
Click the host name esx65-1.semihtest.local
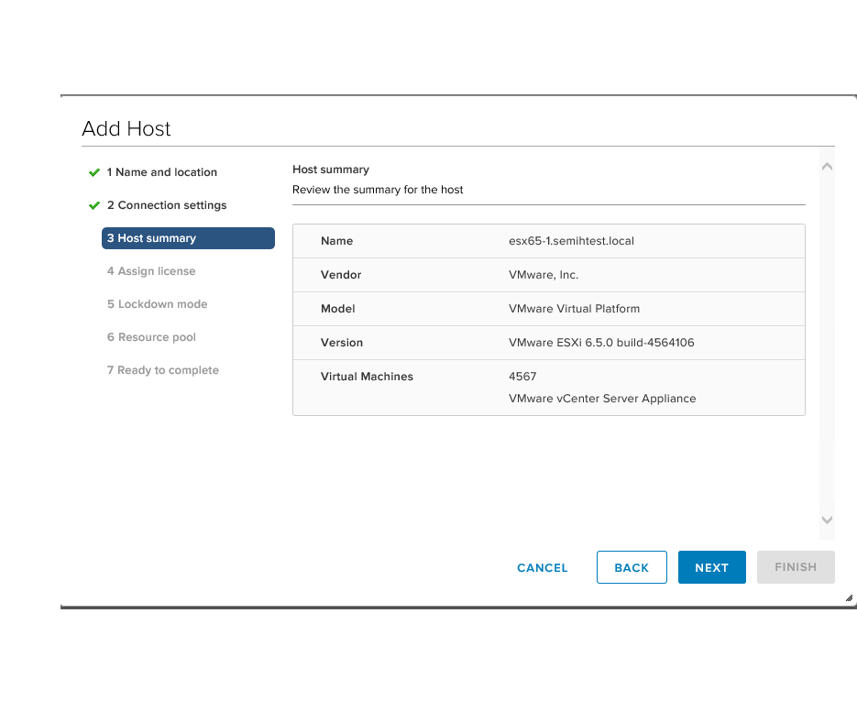point(571,241)
